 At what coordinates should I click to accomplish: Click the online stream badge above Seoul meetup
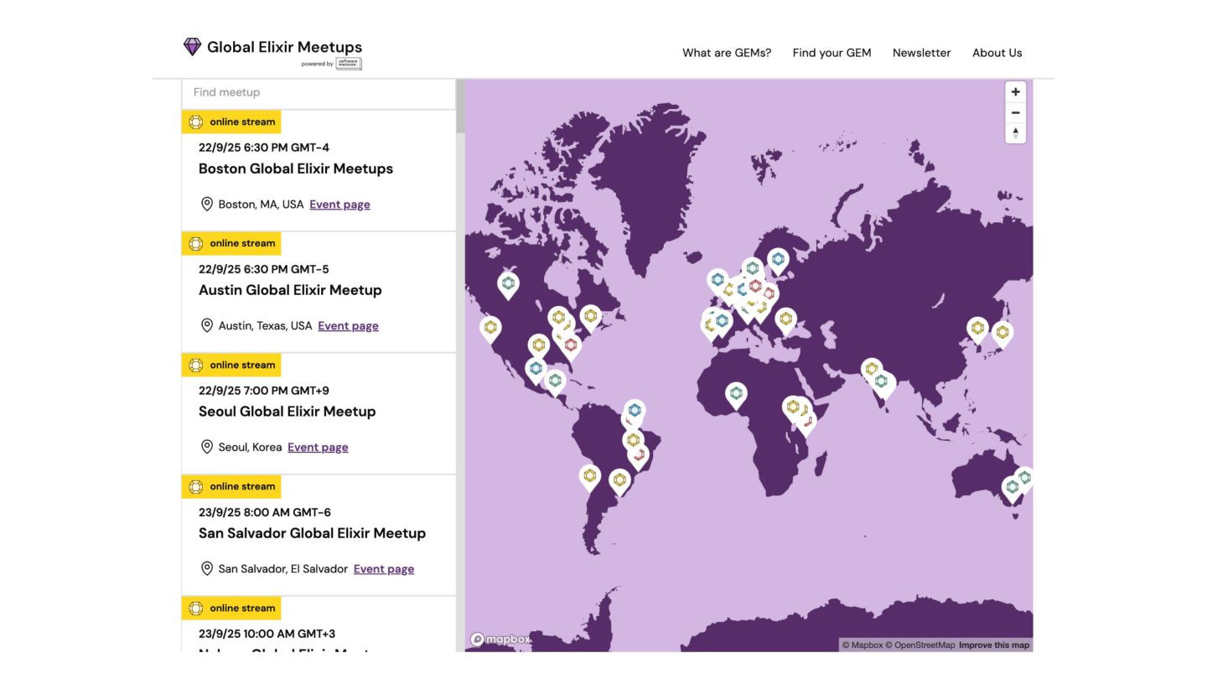pos(231,365)
